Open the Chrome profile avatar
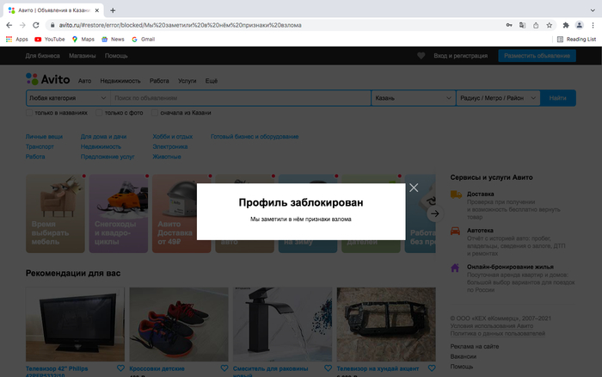This screenshot has height=377, width=602. point(579,25)
